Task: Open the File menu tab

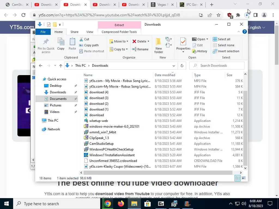Action: click(x=43, y=32)
